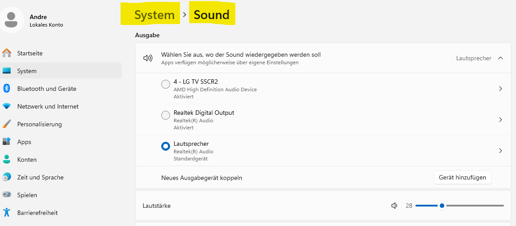The image size is (516, 226).
Task: Select the Lautsprecher radio button
Action: coord(166,146)
